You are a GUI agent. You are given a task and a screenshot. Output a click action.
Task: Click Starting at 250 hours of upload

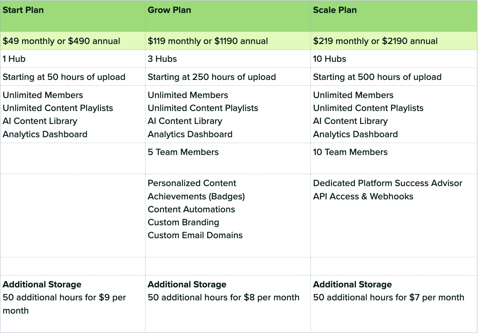212,77
